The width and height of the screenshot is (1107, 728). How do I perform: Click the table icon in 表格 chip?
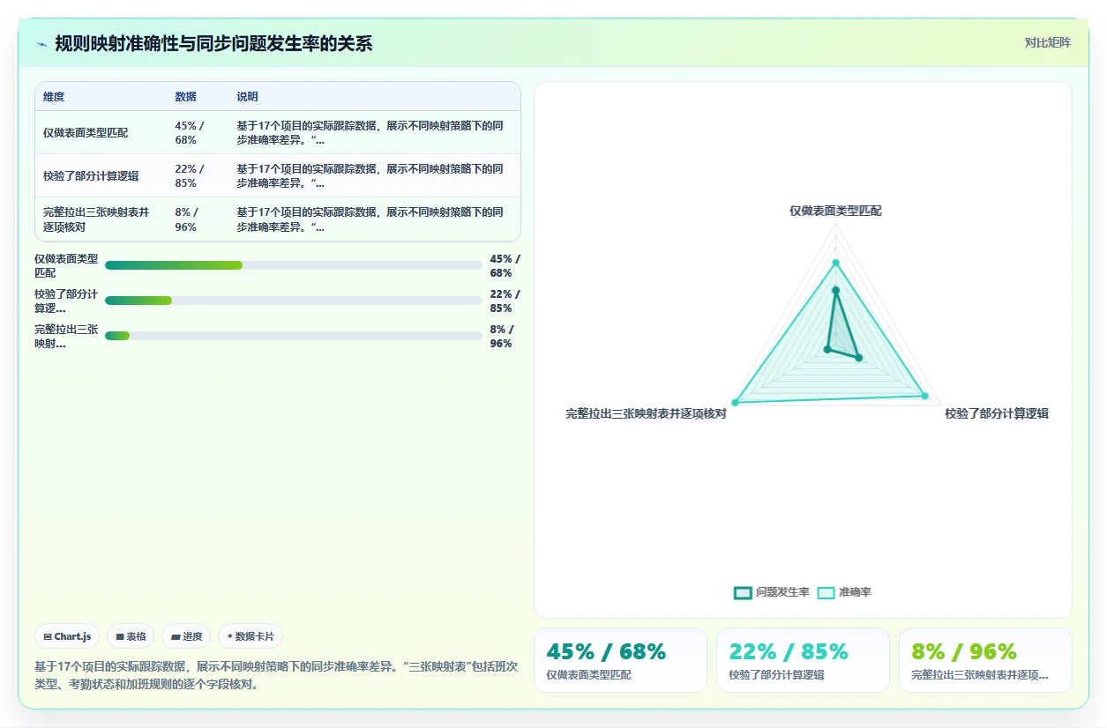(120, 636)
